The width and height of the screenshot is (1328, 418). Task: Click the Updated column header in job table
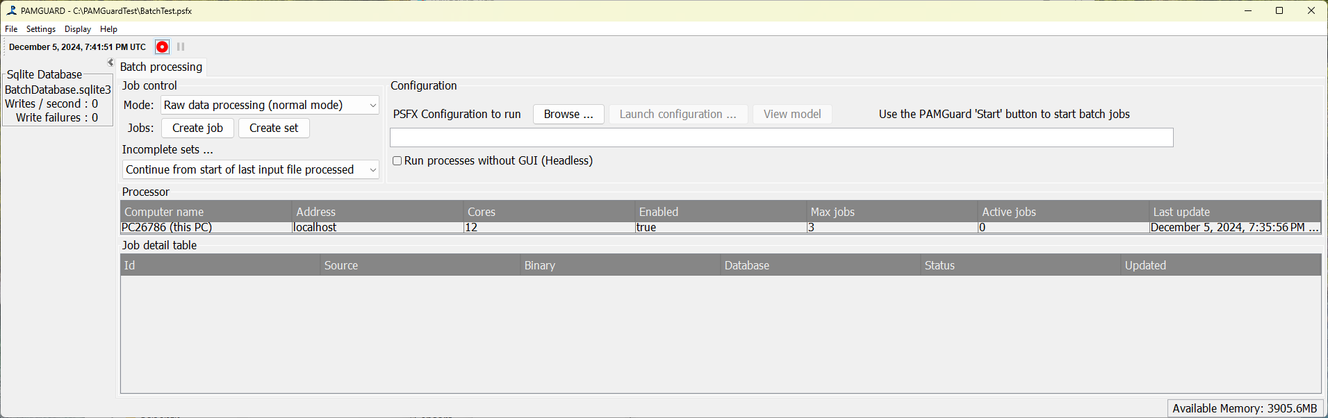click(1221, 265)
